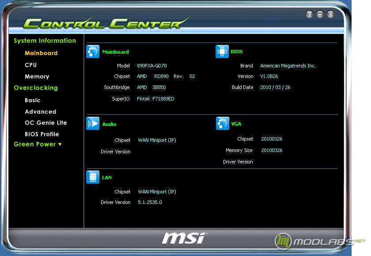The height and width of the screenshot is (256, 371).
Task: Select LAN chipset WAN Miniport (IP)
Action: pyautogui.click(x=157, y=192)
